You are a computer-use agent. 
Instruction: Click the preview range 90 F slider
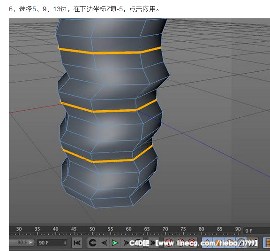tap(22, 243)
